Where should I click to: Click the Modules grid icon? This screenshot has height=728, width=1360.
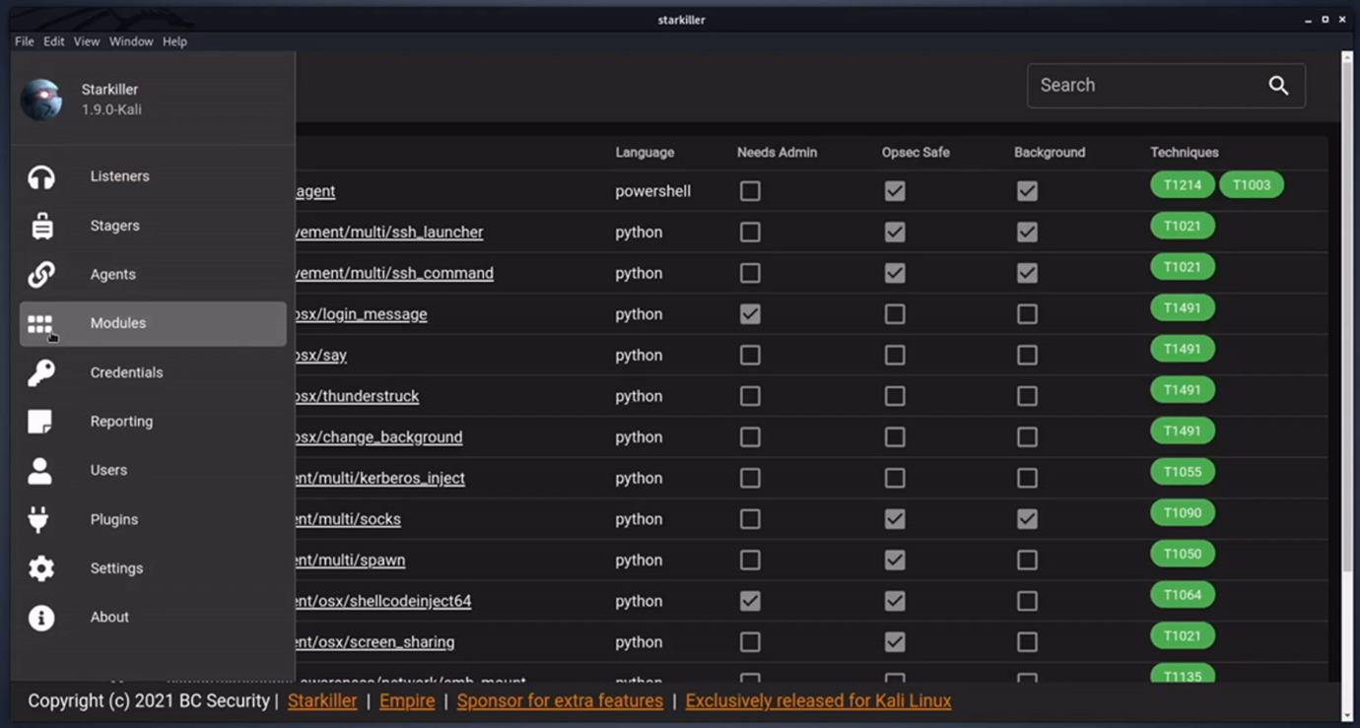coord(39,324)
